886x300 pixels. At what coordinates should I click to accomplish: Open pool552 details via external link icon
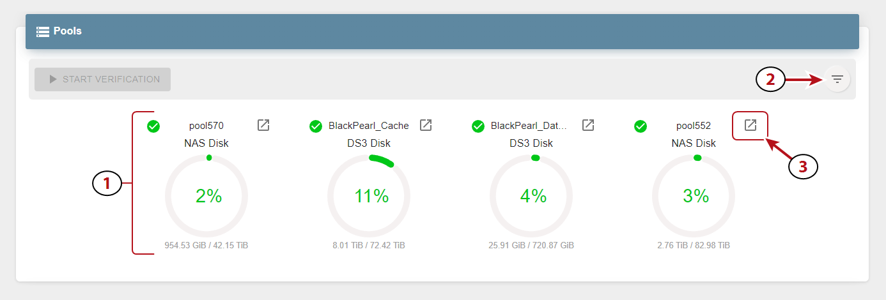click(x=750, y=125)
